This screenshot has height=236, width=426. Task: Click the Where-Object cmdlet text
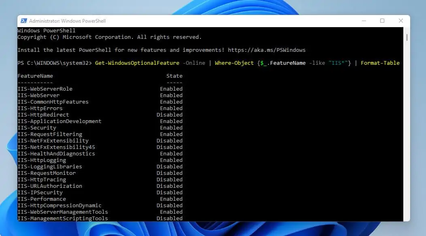pyautogui.click(x=234, y=63)
